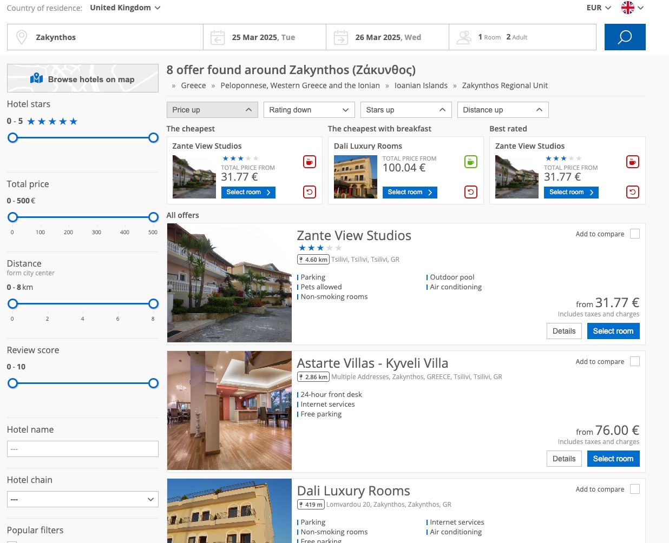This screenshot has width=669, height=543.
Task: Click the map icon in Browse hotels
Action: tap(37, 78)
